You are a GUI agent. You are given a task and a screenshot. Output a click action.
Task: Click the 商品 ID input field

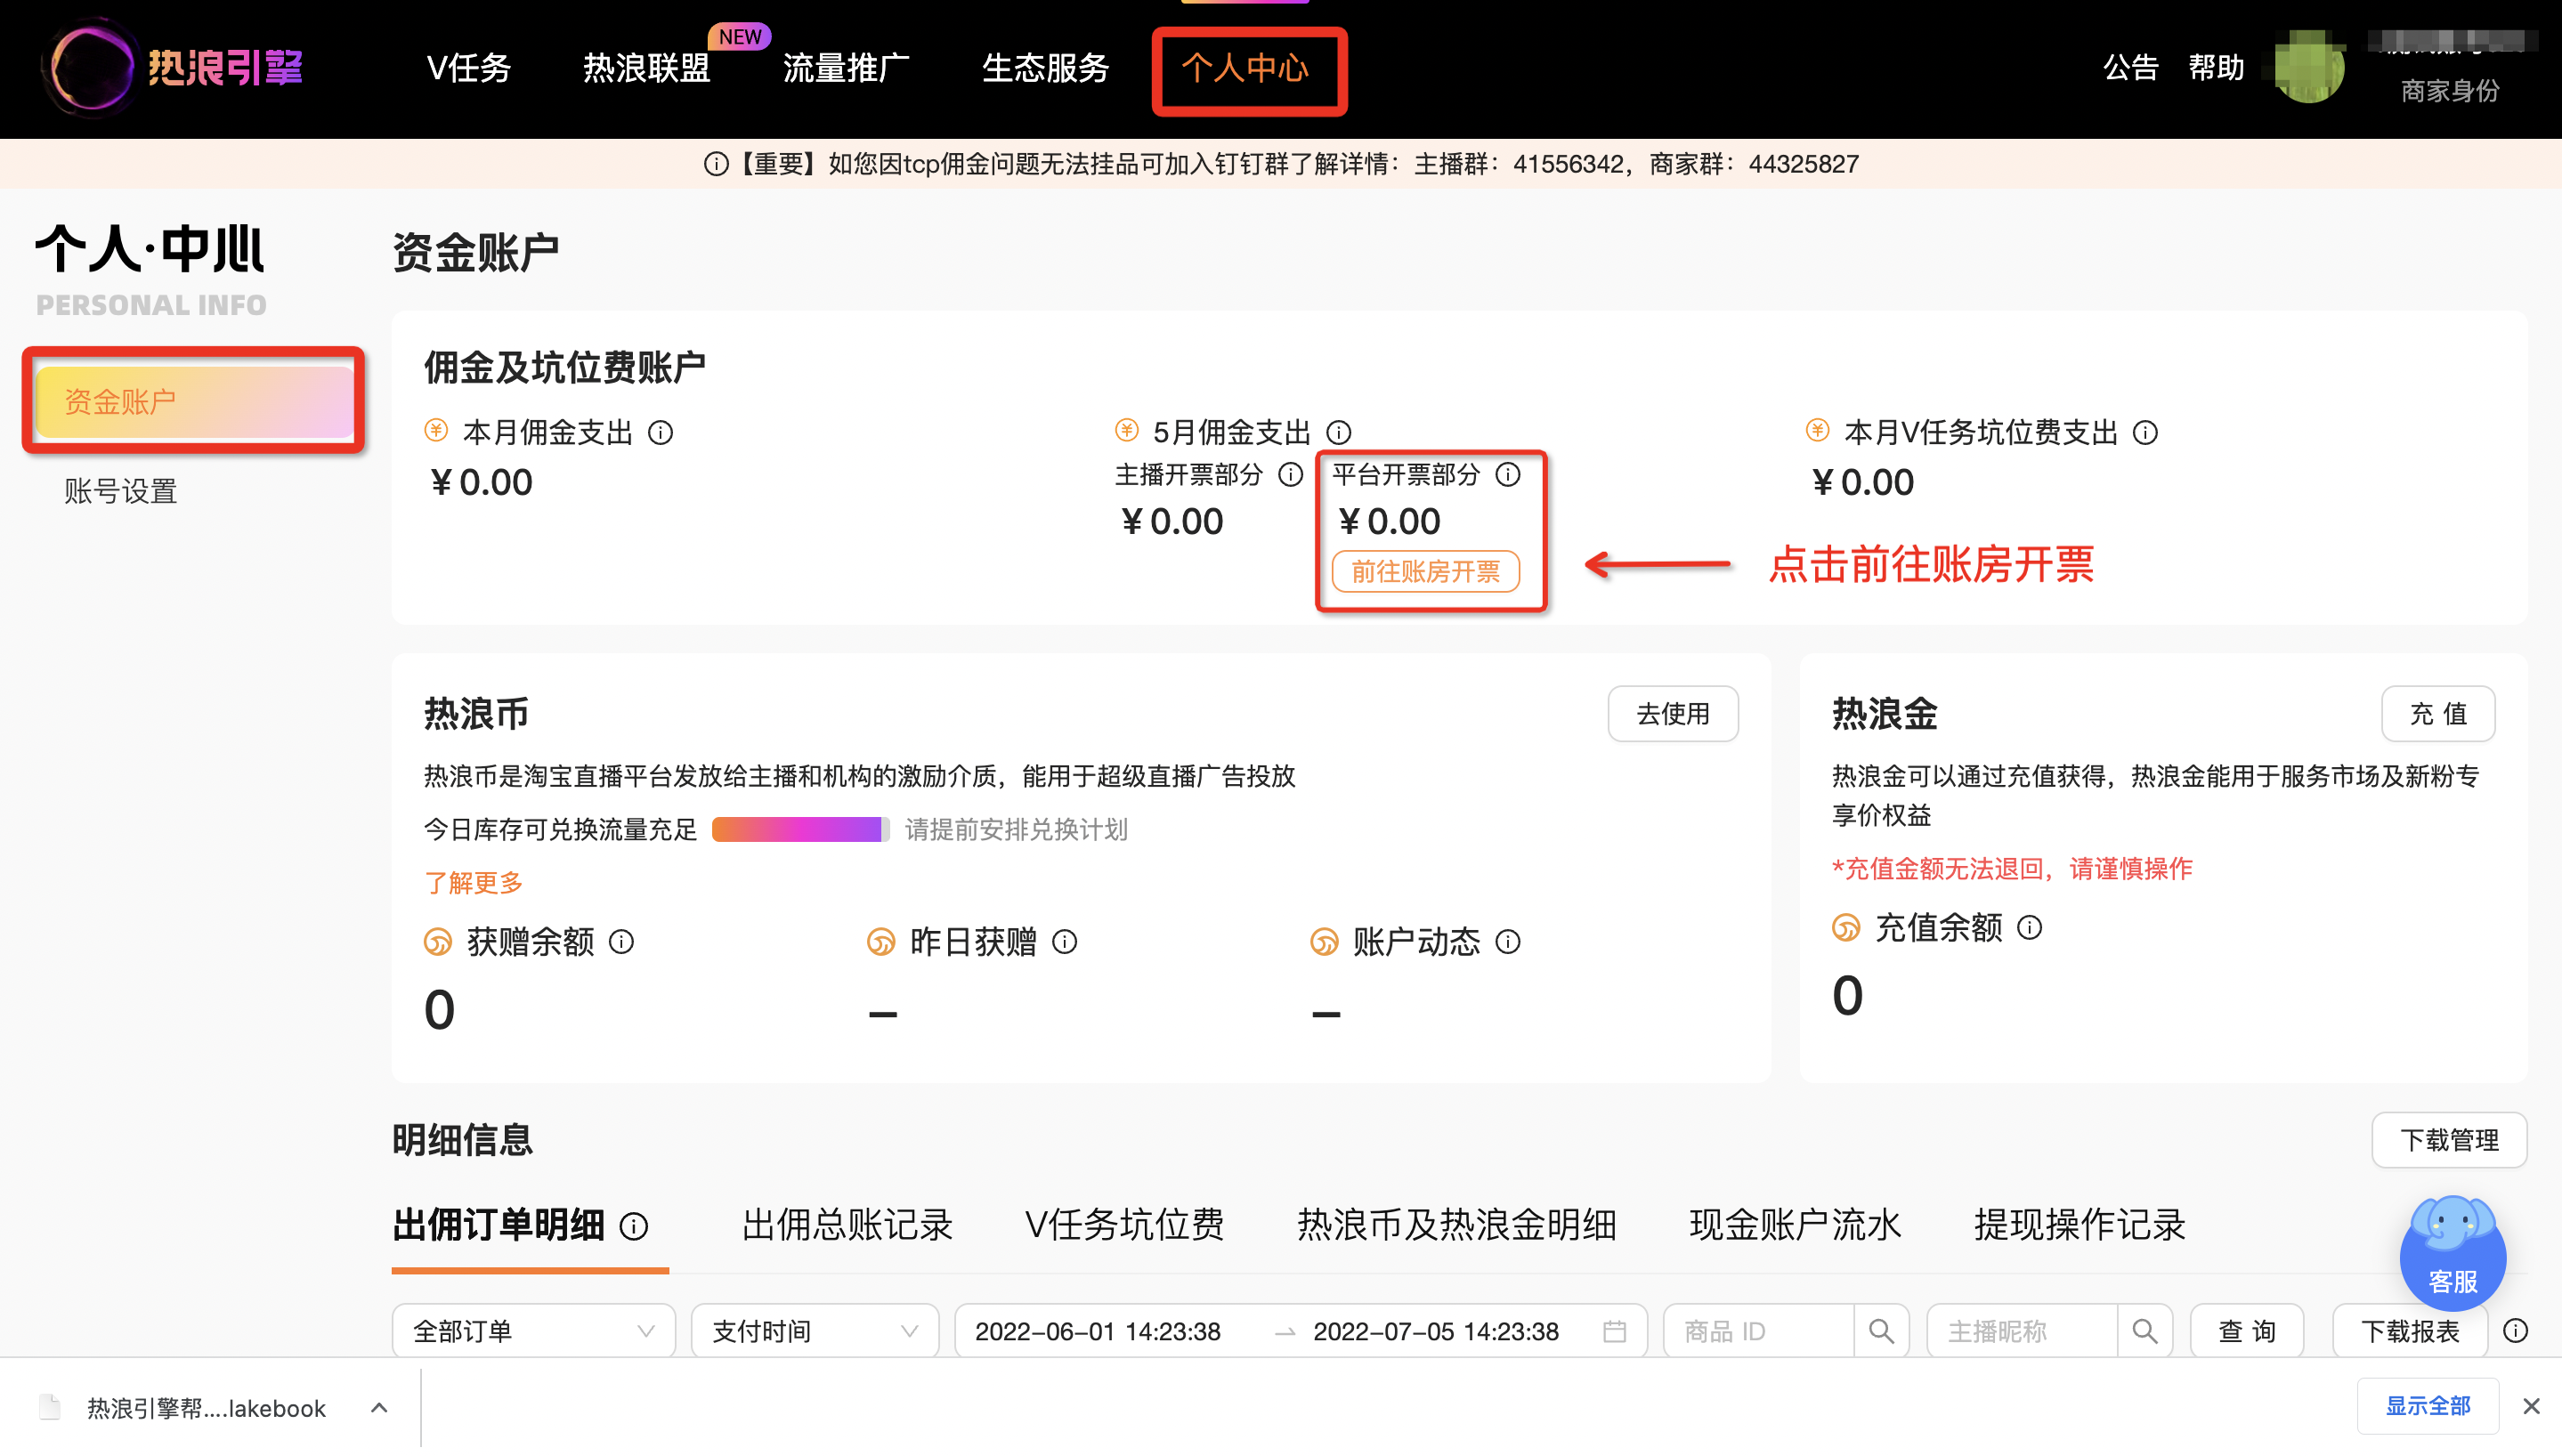click(1759, 1332)
